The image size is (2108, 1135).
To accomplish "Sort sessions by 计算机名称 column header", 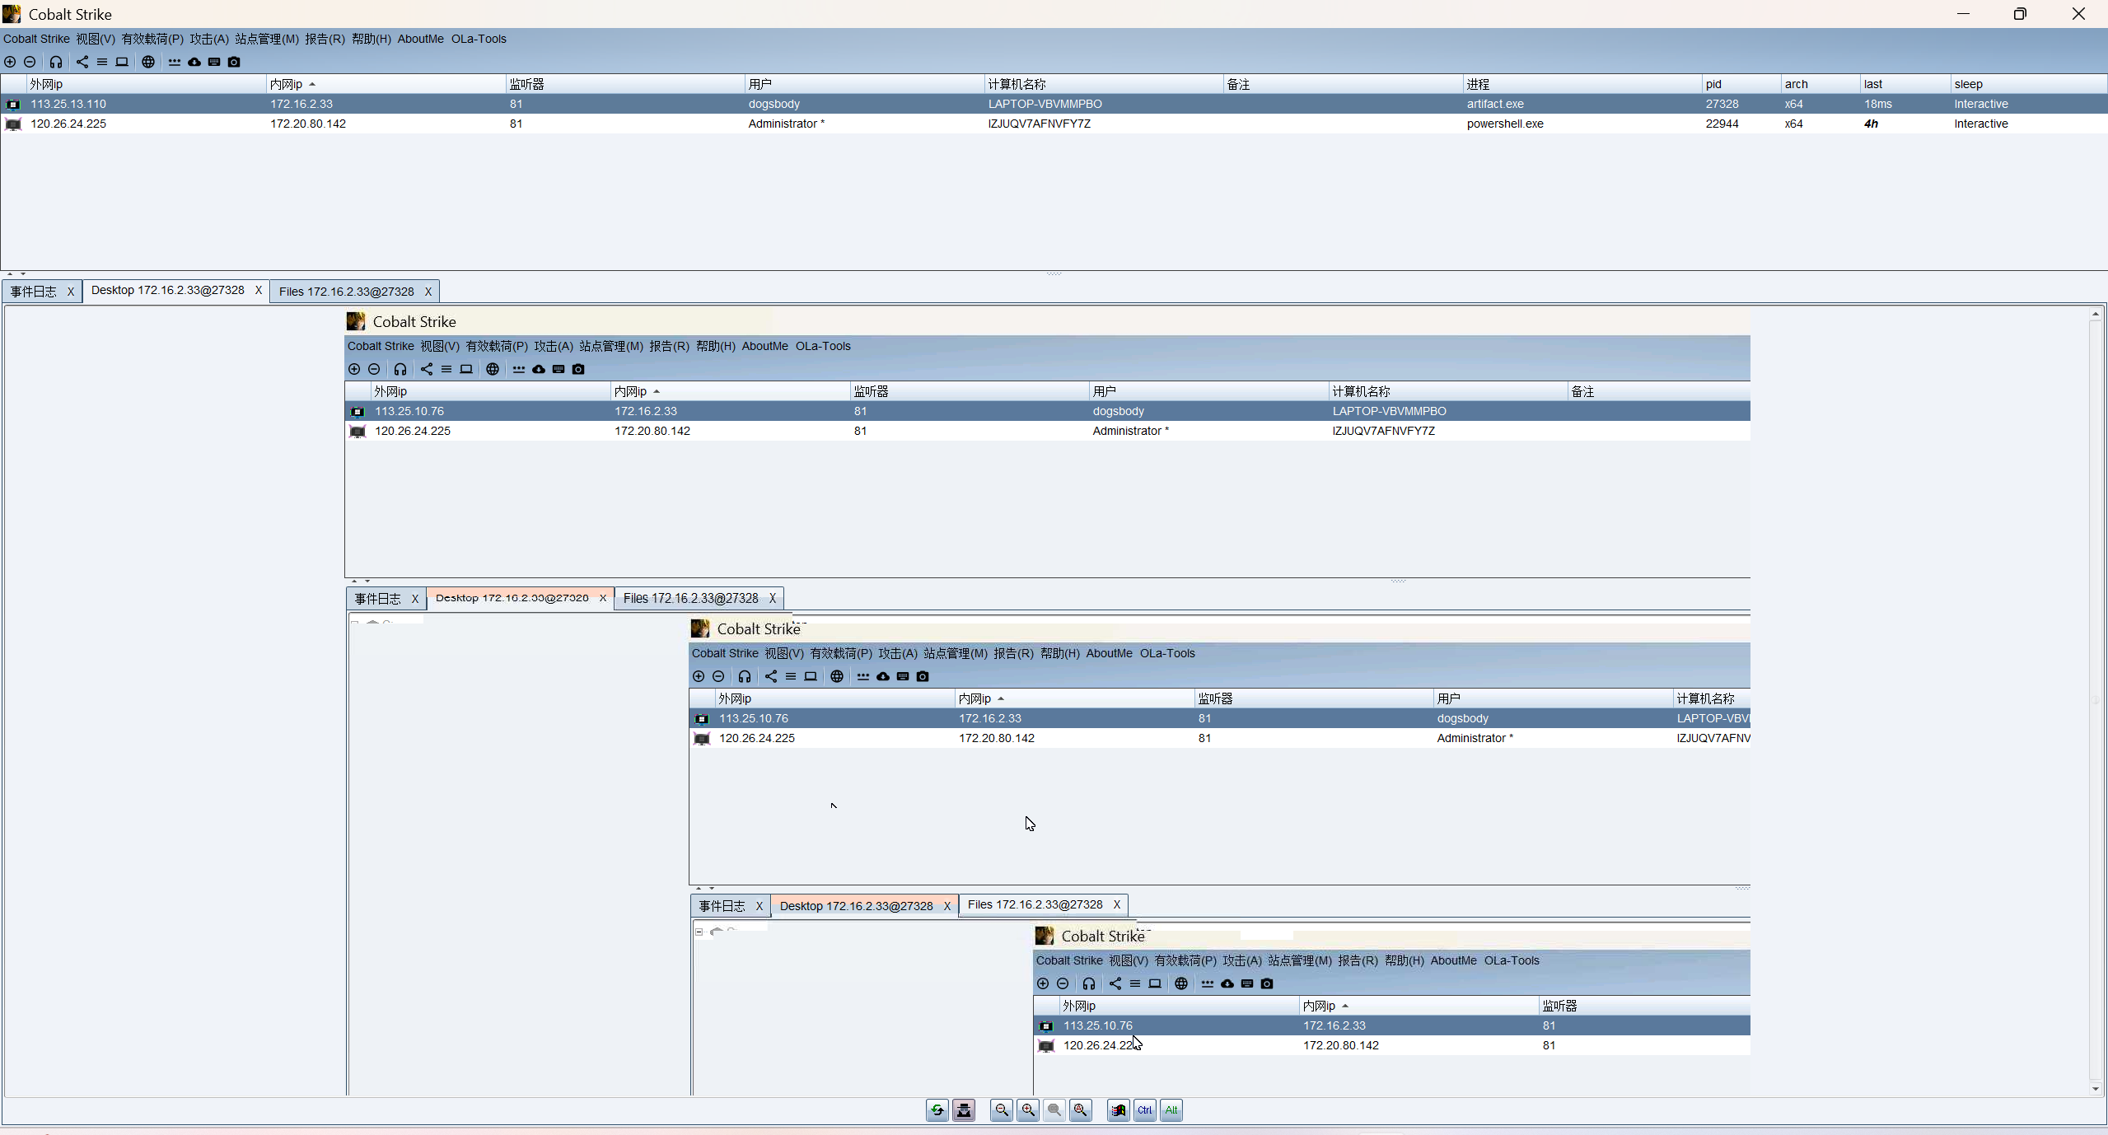I will [1104, 84].
